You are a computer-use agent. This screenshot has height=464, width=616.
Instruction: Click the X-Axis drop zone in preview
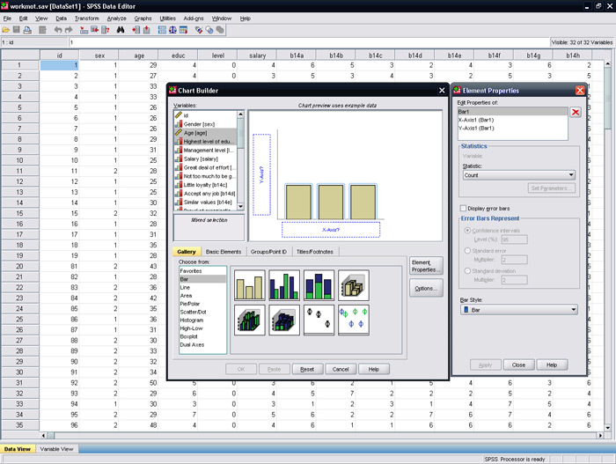point(331,230)
